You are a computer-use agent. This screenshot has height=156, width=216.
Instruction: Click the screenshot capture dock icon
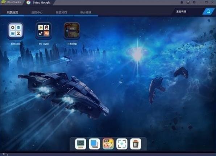point(122,144)
